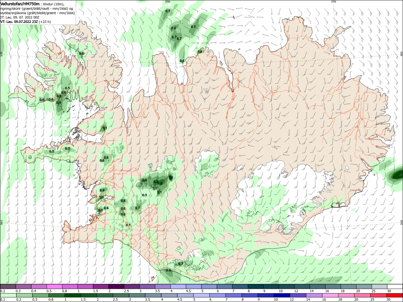Select the 0.8 swatch in the lower legend row
The width and height of the screenshot is (403, 302).
[57, 295]
